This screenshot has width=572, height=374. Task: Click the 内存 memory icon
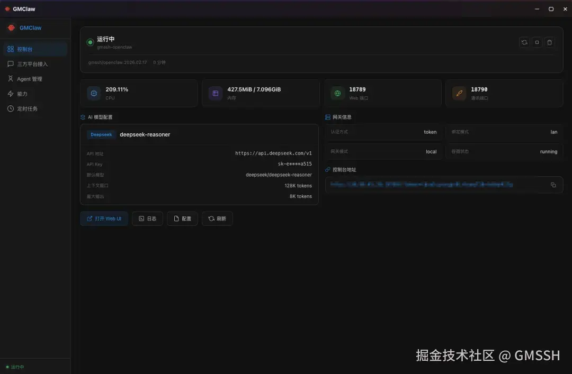click(x=215, y=93)
